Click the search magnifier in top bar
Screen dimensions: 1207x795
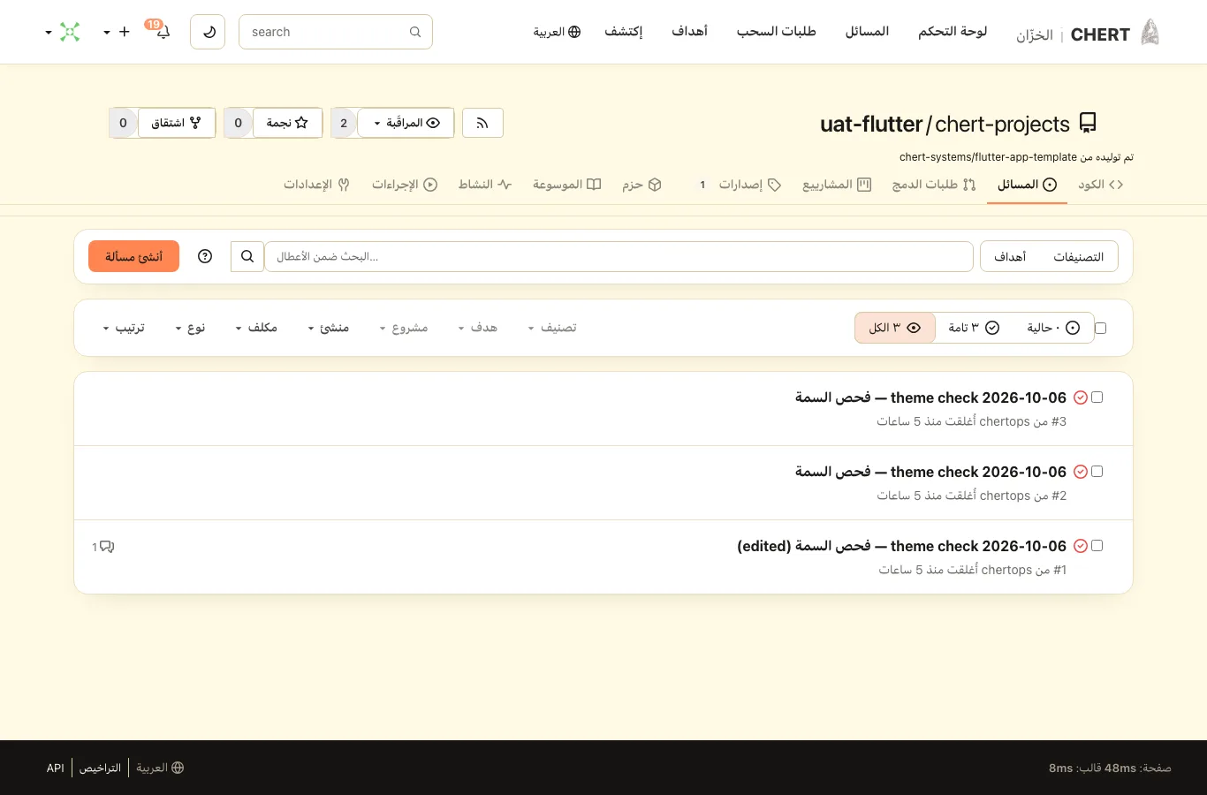point(415,32)
